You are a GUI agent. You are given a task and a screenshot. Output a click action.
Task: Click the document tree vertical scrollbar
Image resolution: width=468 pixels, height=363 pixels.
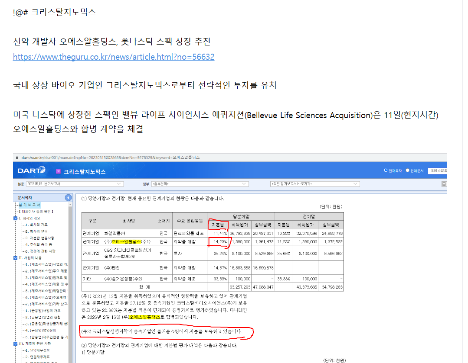[71, 281]
